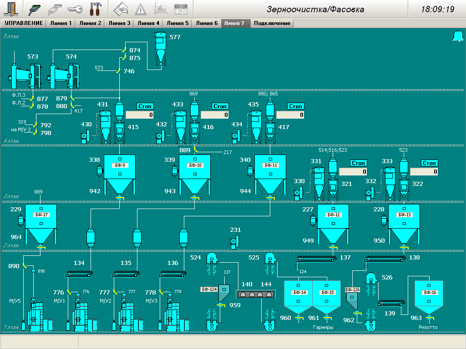Toggle diverter valve 874
Viewport: 466px width, 349px height.
[124, 50]
